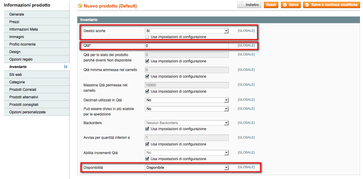Expand Decimali utilizzati in Qtà dropdown
Image resolution: width=363 pixels, height=179 pixels.
pos(187,100)
